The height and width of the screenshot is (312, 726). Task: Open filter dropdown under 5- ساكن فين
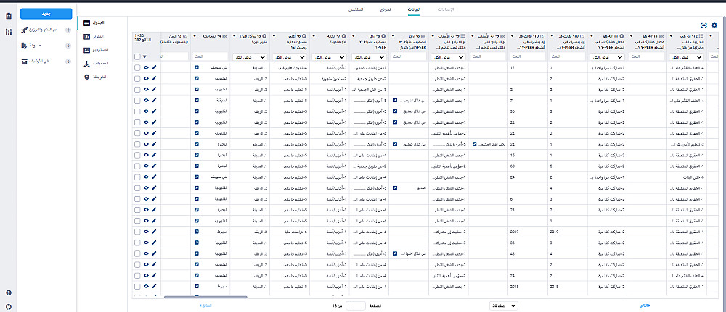(250, 56)
